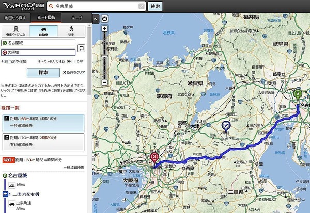Turn keyword input assist OFF
Viewport: 310px width, 213px height.
coord(80,61)
